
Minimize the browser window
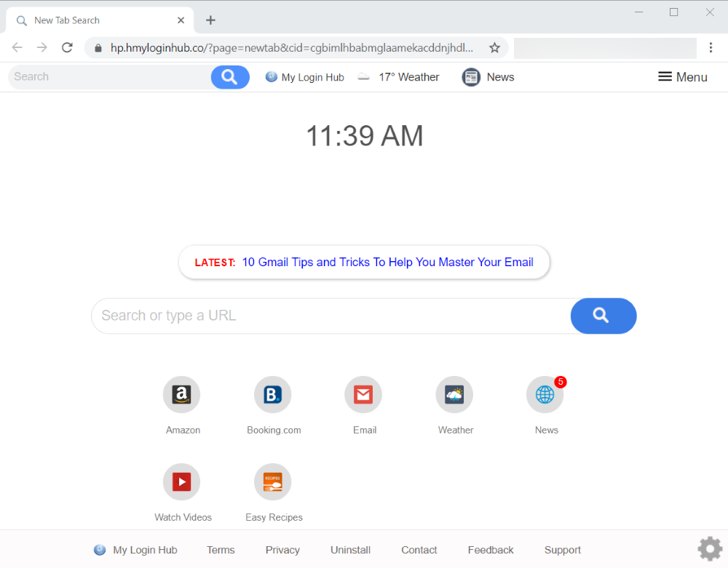[x=639, y=12]
